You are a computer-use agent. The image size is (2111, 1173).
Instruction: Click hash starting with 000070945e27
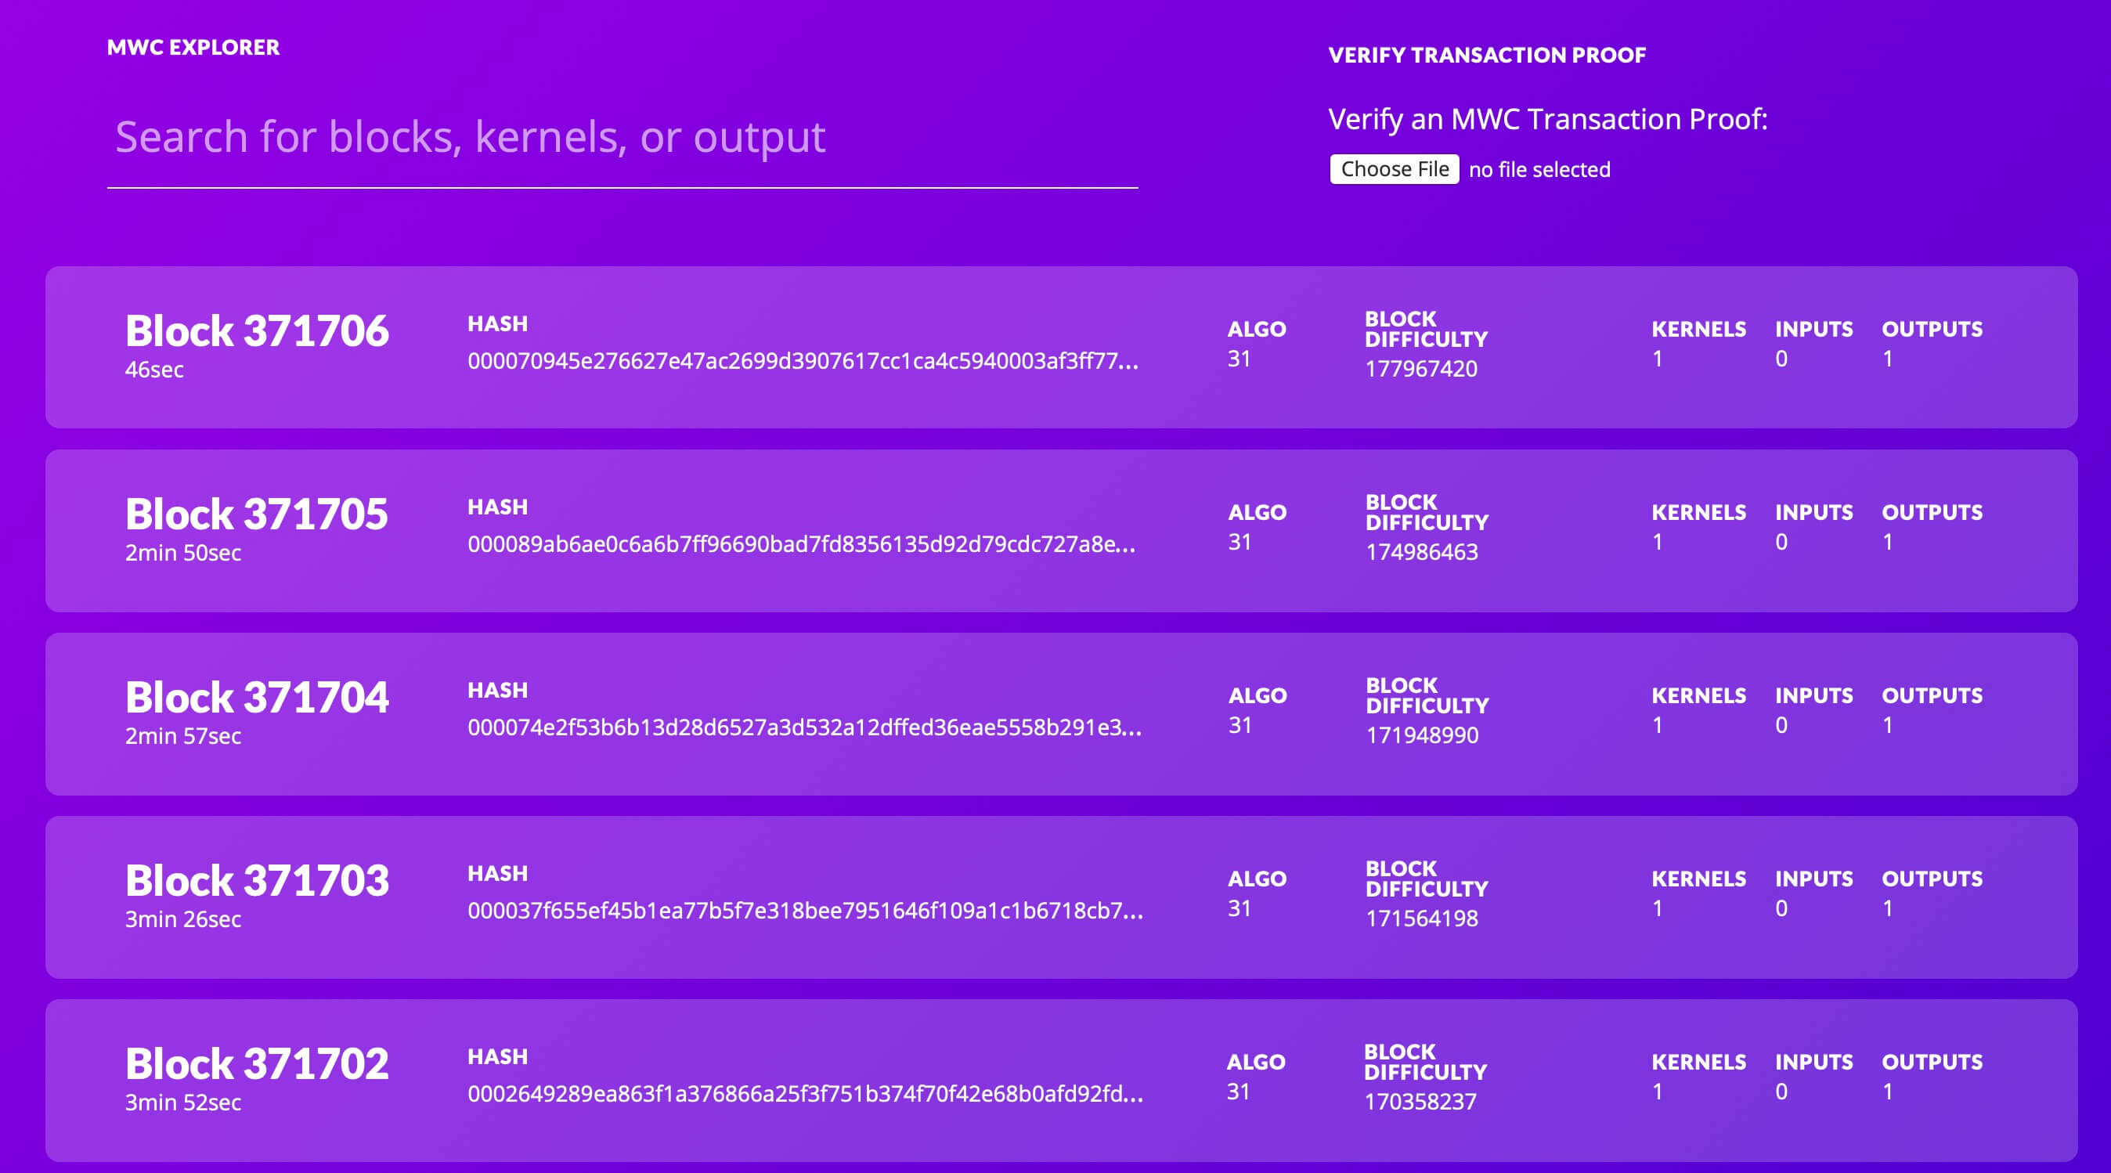coord(803,362)
